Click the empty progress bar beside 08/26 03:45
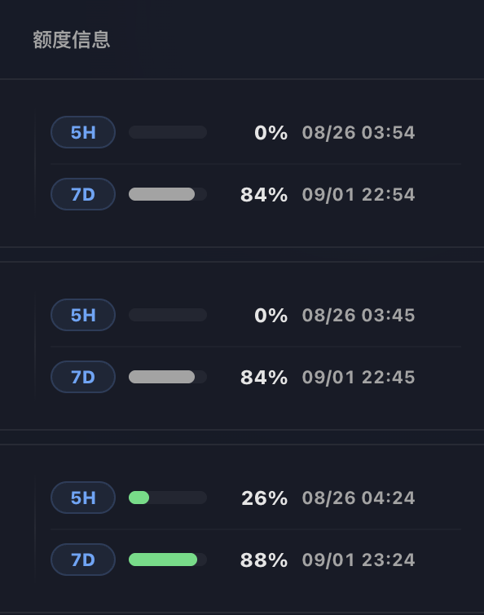 168,315
